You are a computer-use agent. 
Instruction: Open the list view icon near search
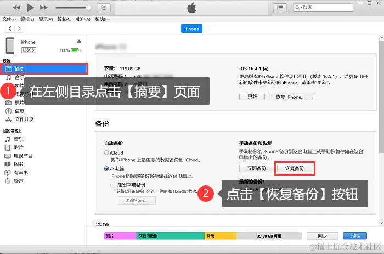coord(280,8)
